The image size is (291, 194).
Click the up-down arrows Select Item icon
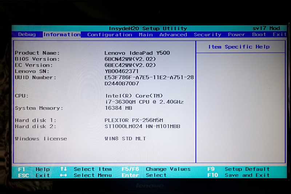point(63,169)
